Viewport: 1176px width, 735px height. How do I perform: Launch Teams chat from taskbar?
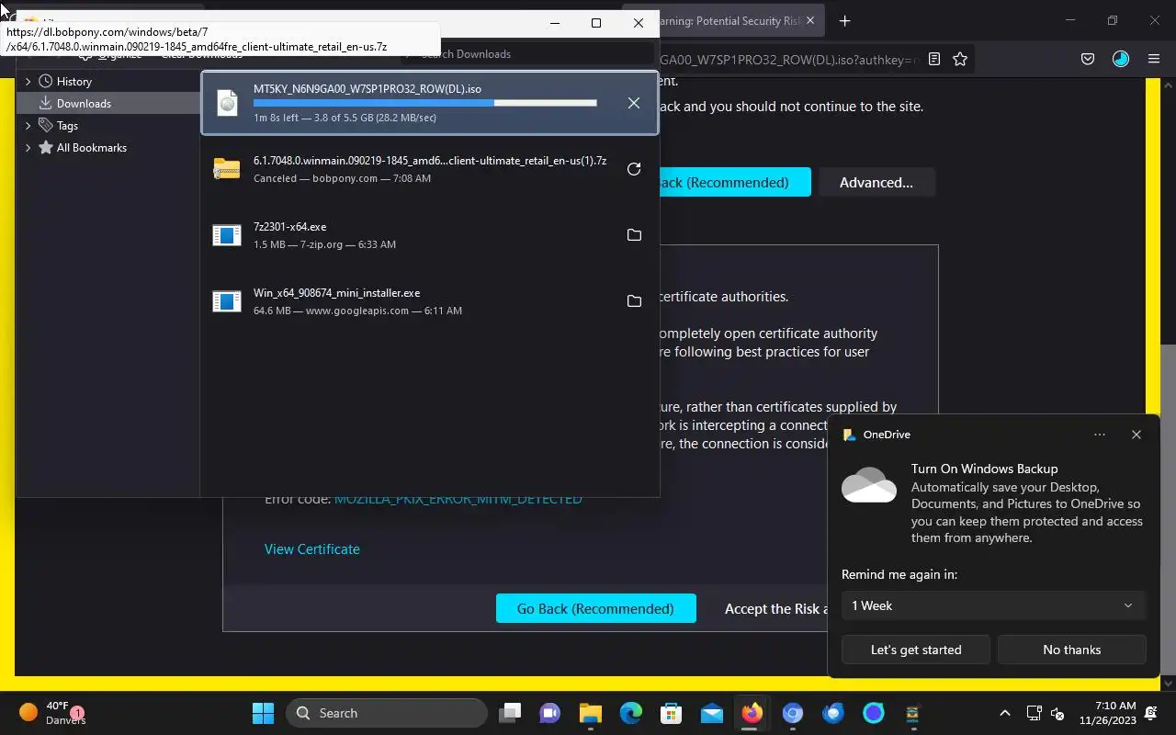(550, 713)
